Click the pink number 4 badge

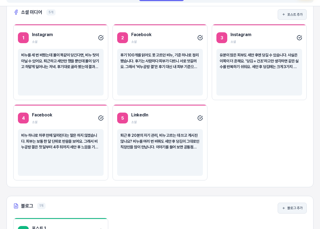[x=23, y=118]
